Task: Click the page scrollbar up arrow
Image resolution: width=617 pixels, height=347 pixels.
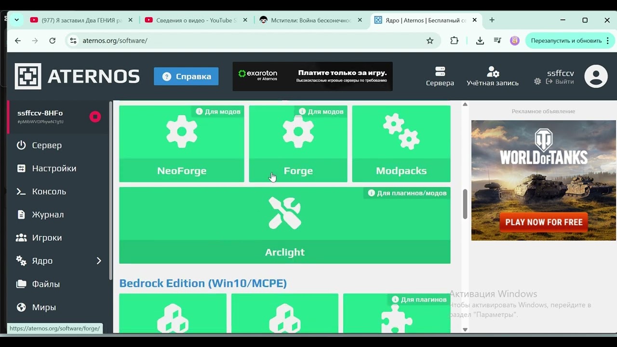Action: (x=465, y=104)
